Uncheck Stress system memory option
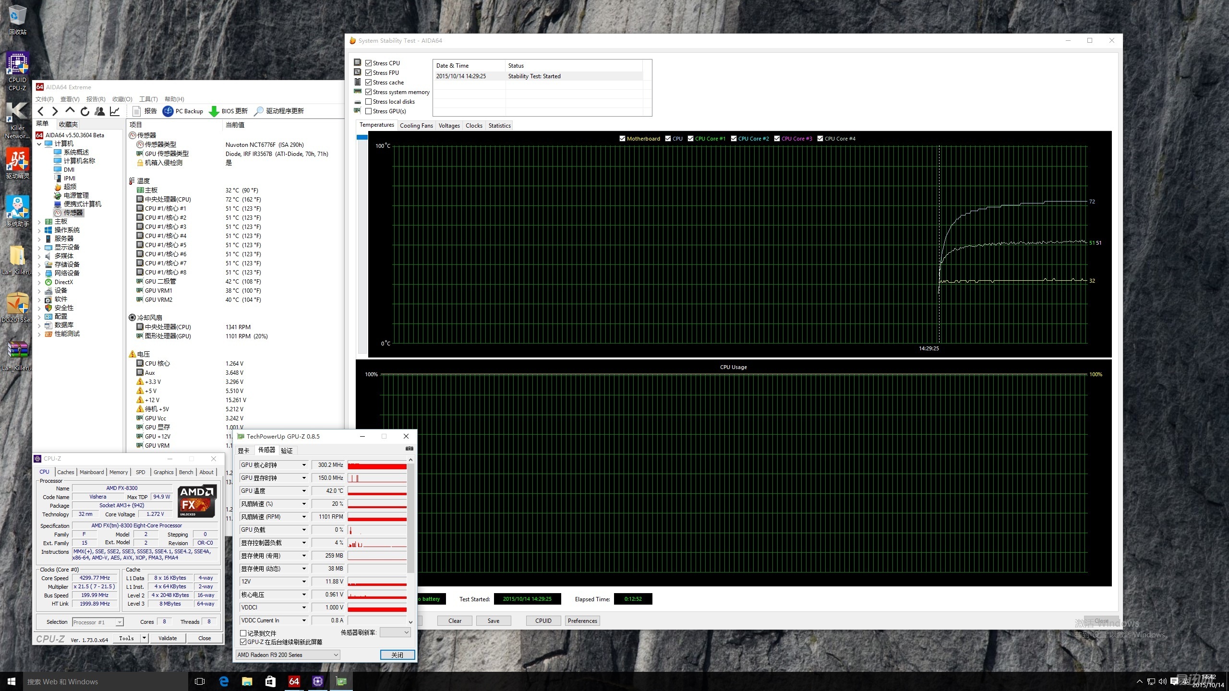The width and height of the screenshot is (1229, 691). 369,92
